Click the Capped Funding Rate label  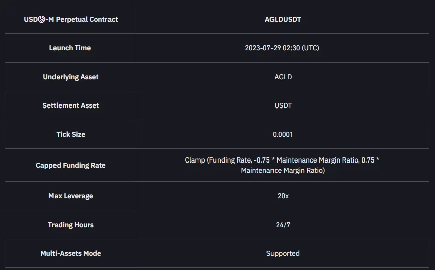pyautogui.click(x=71, y=165)
